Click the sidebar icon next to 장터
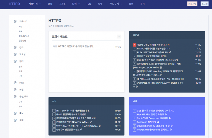Viewport: 212px width, 138px height. point(15,61)
